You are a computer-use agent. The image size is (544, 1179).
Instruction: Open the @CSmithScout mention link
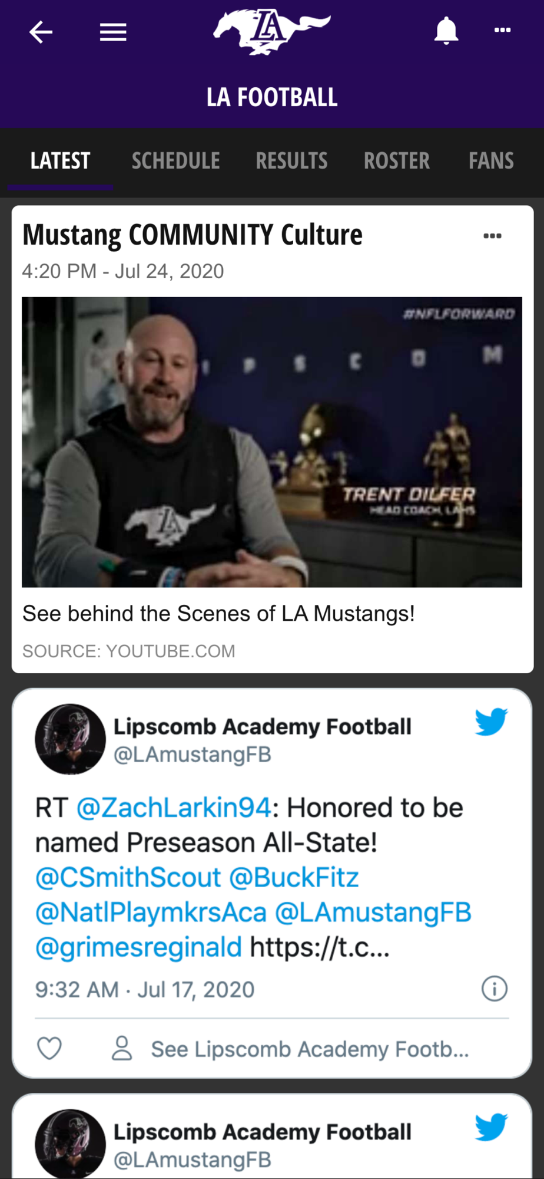coord(128,877)
